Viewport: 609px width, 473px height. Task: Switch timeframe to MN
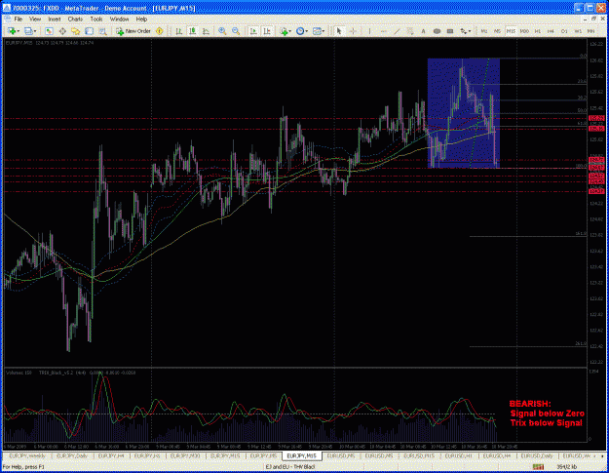pyautogui.click(x=590, y=31)
